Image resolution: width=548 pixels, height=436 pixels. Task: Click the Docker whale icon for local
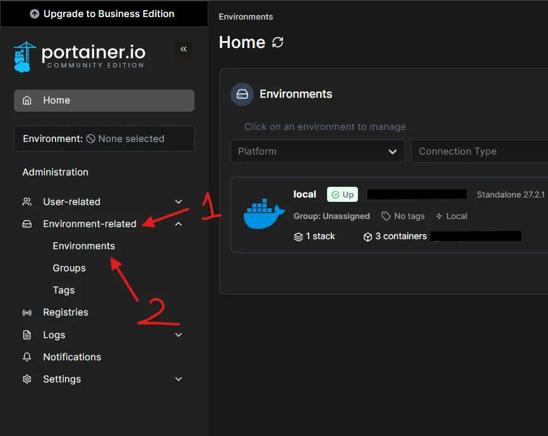(x=260, y=215)
